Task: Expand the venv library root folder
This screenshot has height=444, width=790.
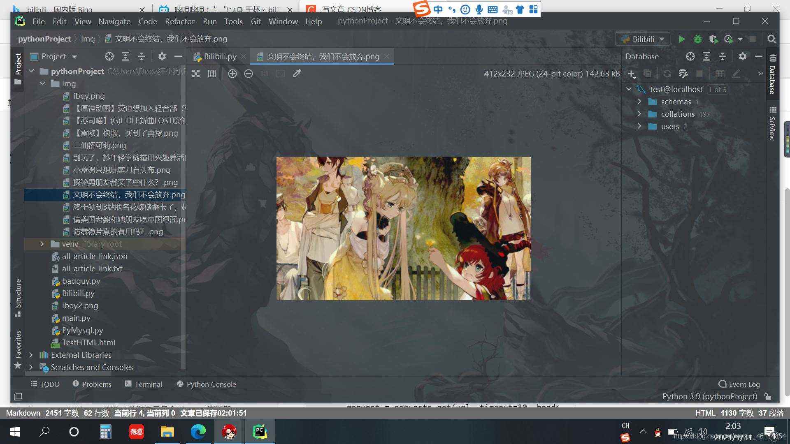Action: pyautogui.click(x=42, y=243)
